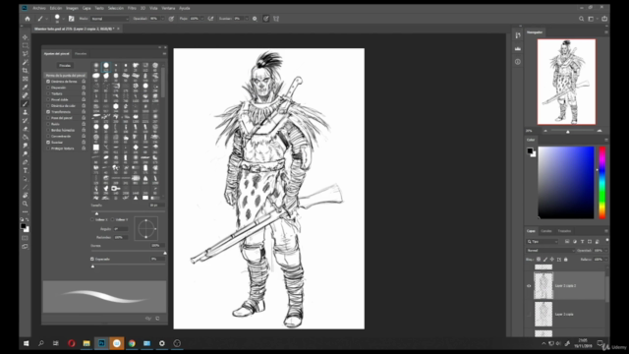Image resolution: width=629 pixels, height=354 pixels.
Task: Toggle Espaciado checkbox
Action: click(92, 259)
